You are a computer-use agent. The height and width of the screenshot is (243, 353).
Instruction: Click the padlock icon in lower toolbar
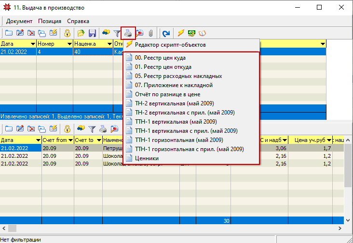pyautogui.click(x=68, y=128)
